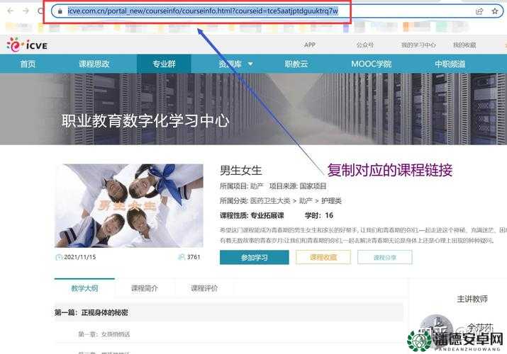Click the 参加学习 button

click(x=255, y=258)
